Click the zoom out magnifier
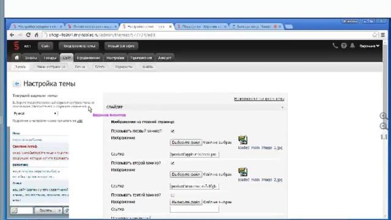The image size is (391, 220). pyautogui.click(x=384, y=127)
